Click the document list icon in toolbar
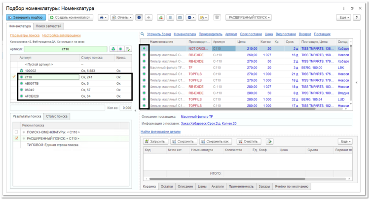This screenshot has width=370, height=200. (170, 17)
